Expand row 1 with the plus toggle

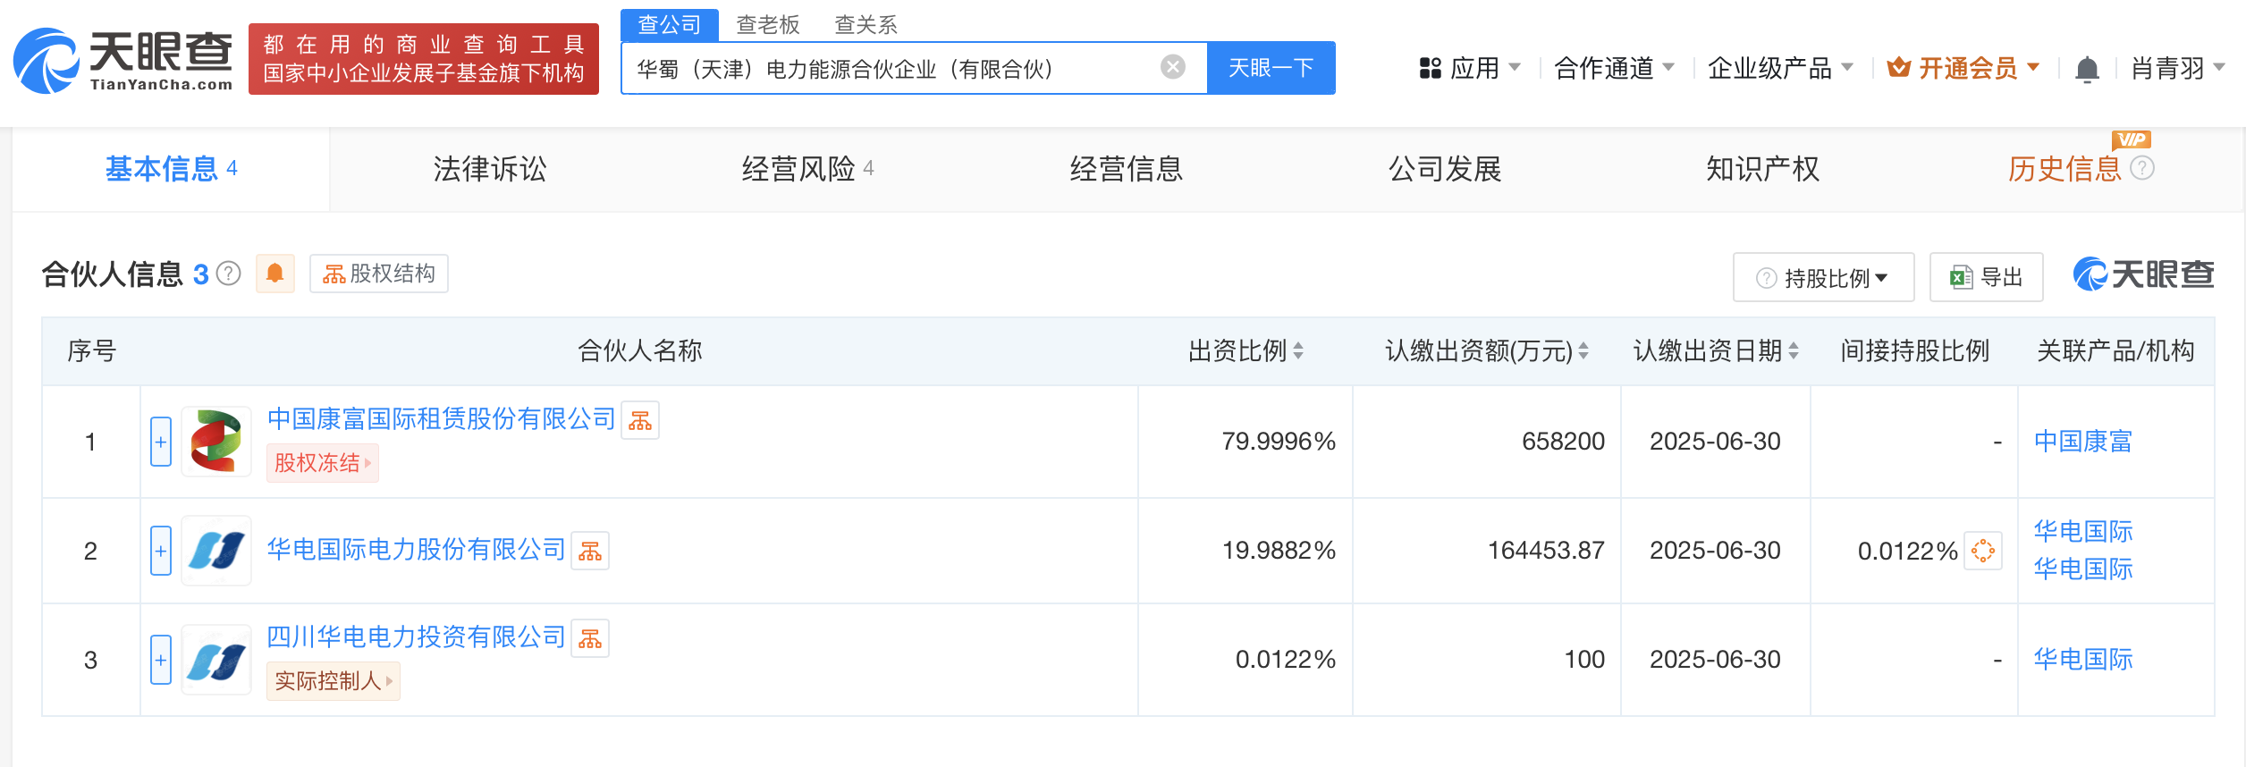point(161,442)
